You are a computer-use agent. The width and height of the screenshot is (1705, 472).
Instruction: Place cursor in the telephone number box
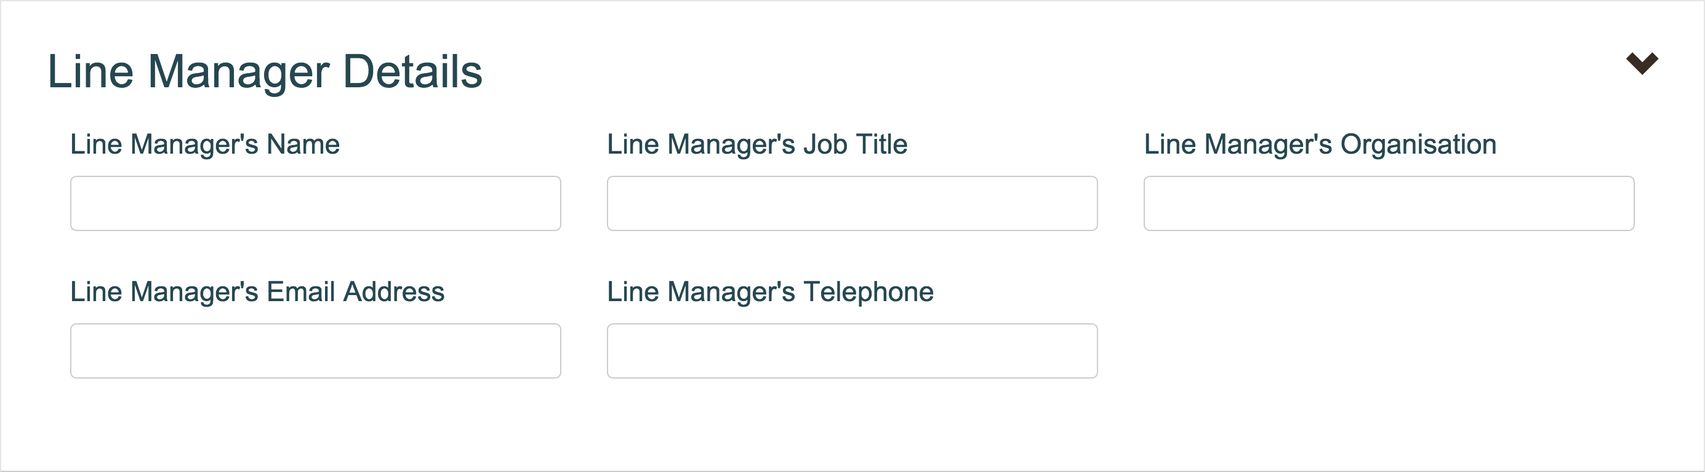[852, 350]
